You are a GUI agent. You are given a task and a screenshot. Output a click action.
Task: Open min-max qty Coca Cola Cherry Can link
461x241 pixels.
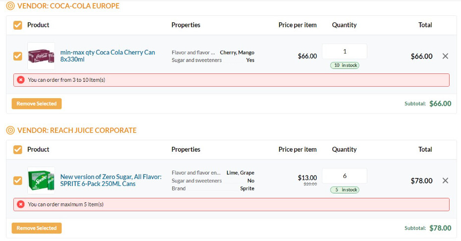click(x=108, y=56)
